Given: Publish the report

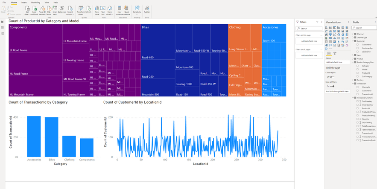Looking at the screenshot, I should click(x=147, y=10).
